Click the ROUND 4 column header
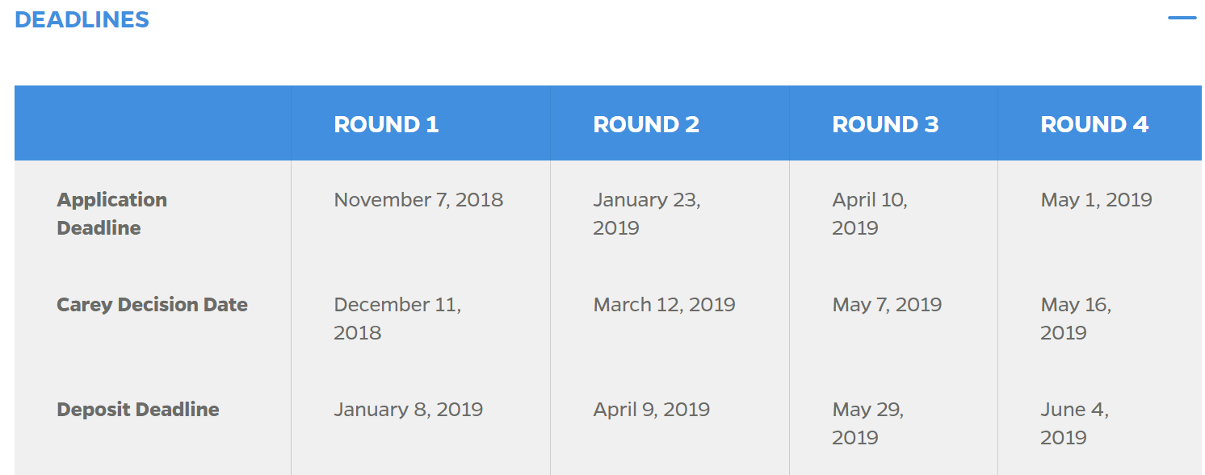Screen dimensions: 1205x475 [x=1094, y=124]
